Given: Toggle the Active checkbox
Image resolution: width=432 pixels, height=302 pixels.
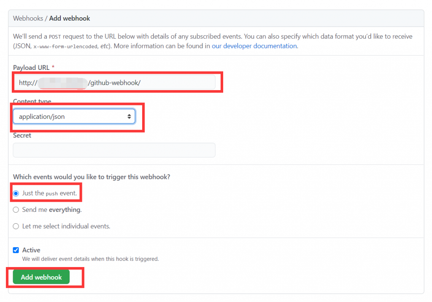Looking at the screenshot, I should click(16, 250).
